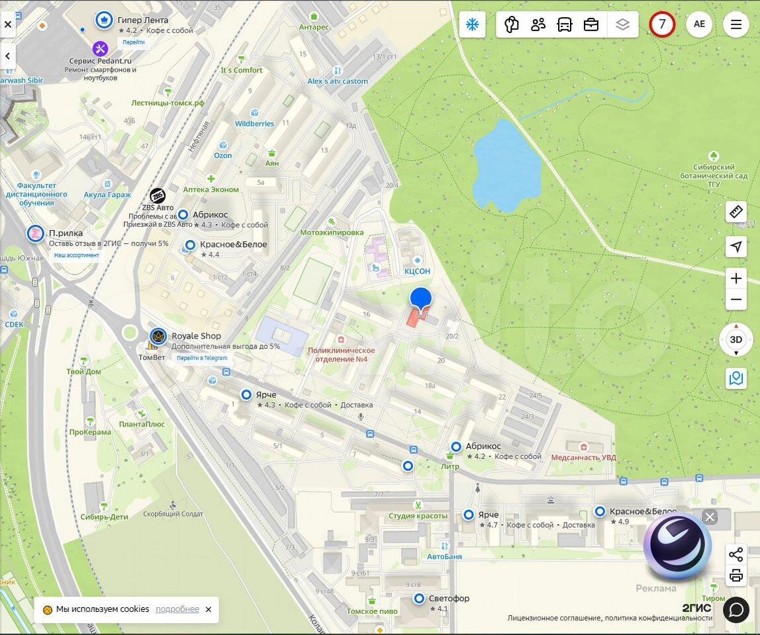Zoom out with the minus button
Screen dimensions: 760x635
tap(736, 300)
